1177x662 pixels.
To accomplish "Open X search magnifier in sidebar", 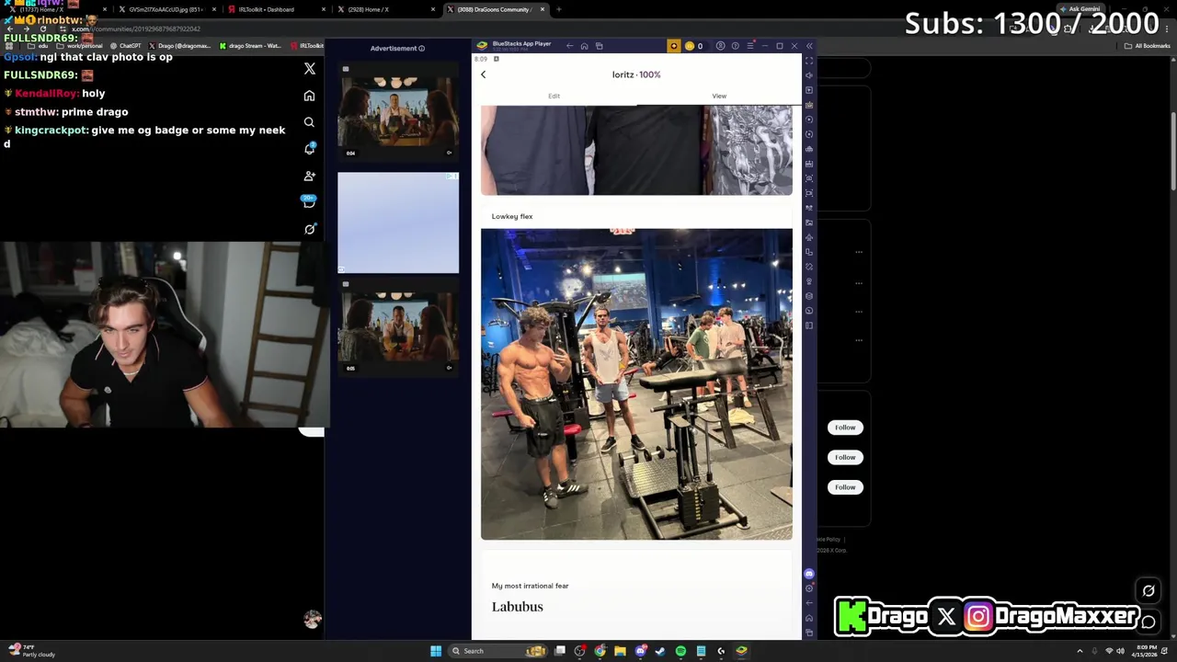I will [309, 122].
